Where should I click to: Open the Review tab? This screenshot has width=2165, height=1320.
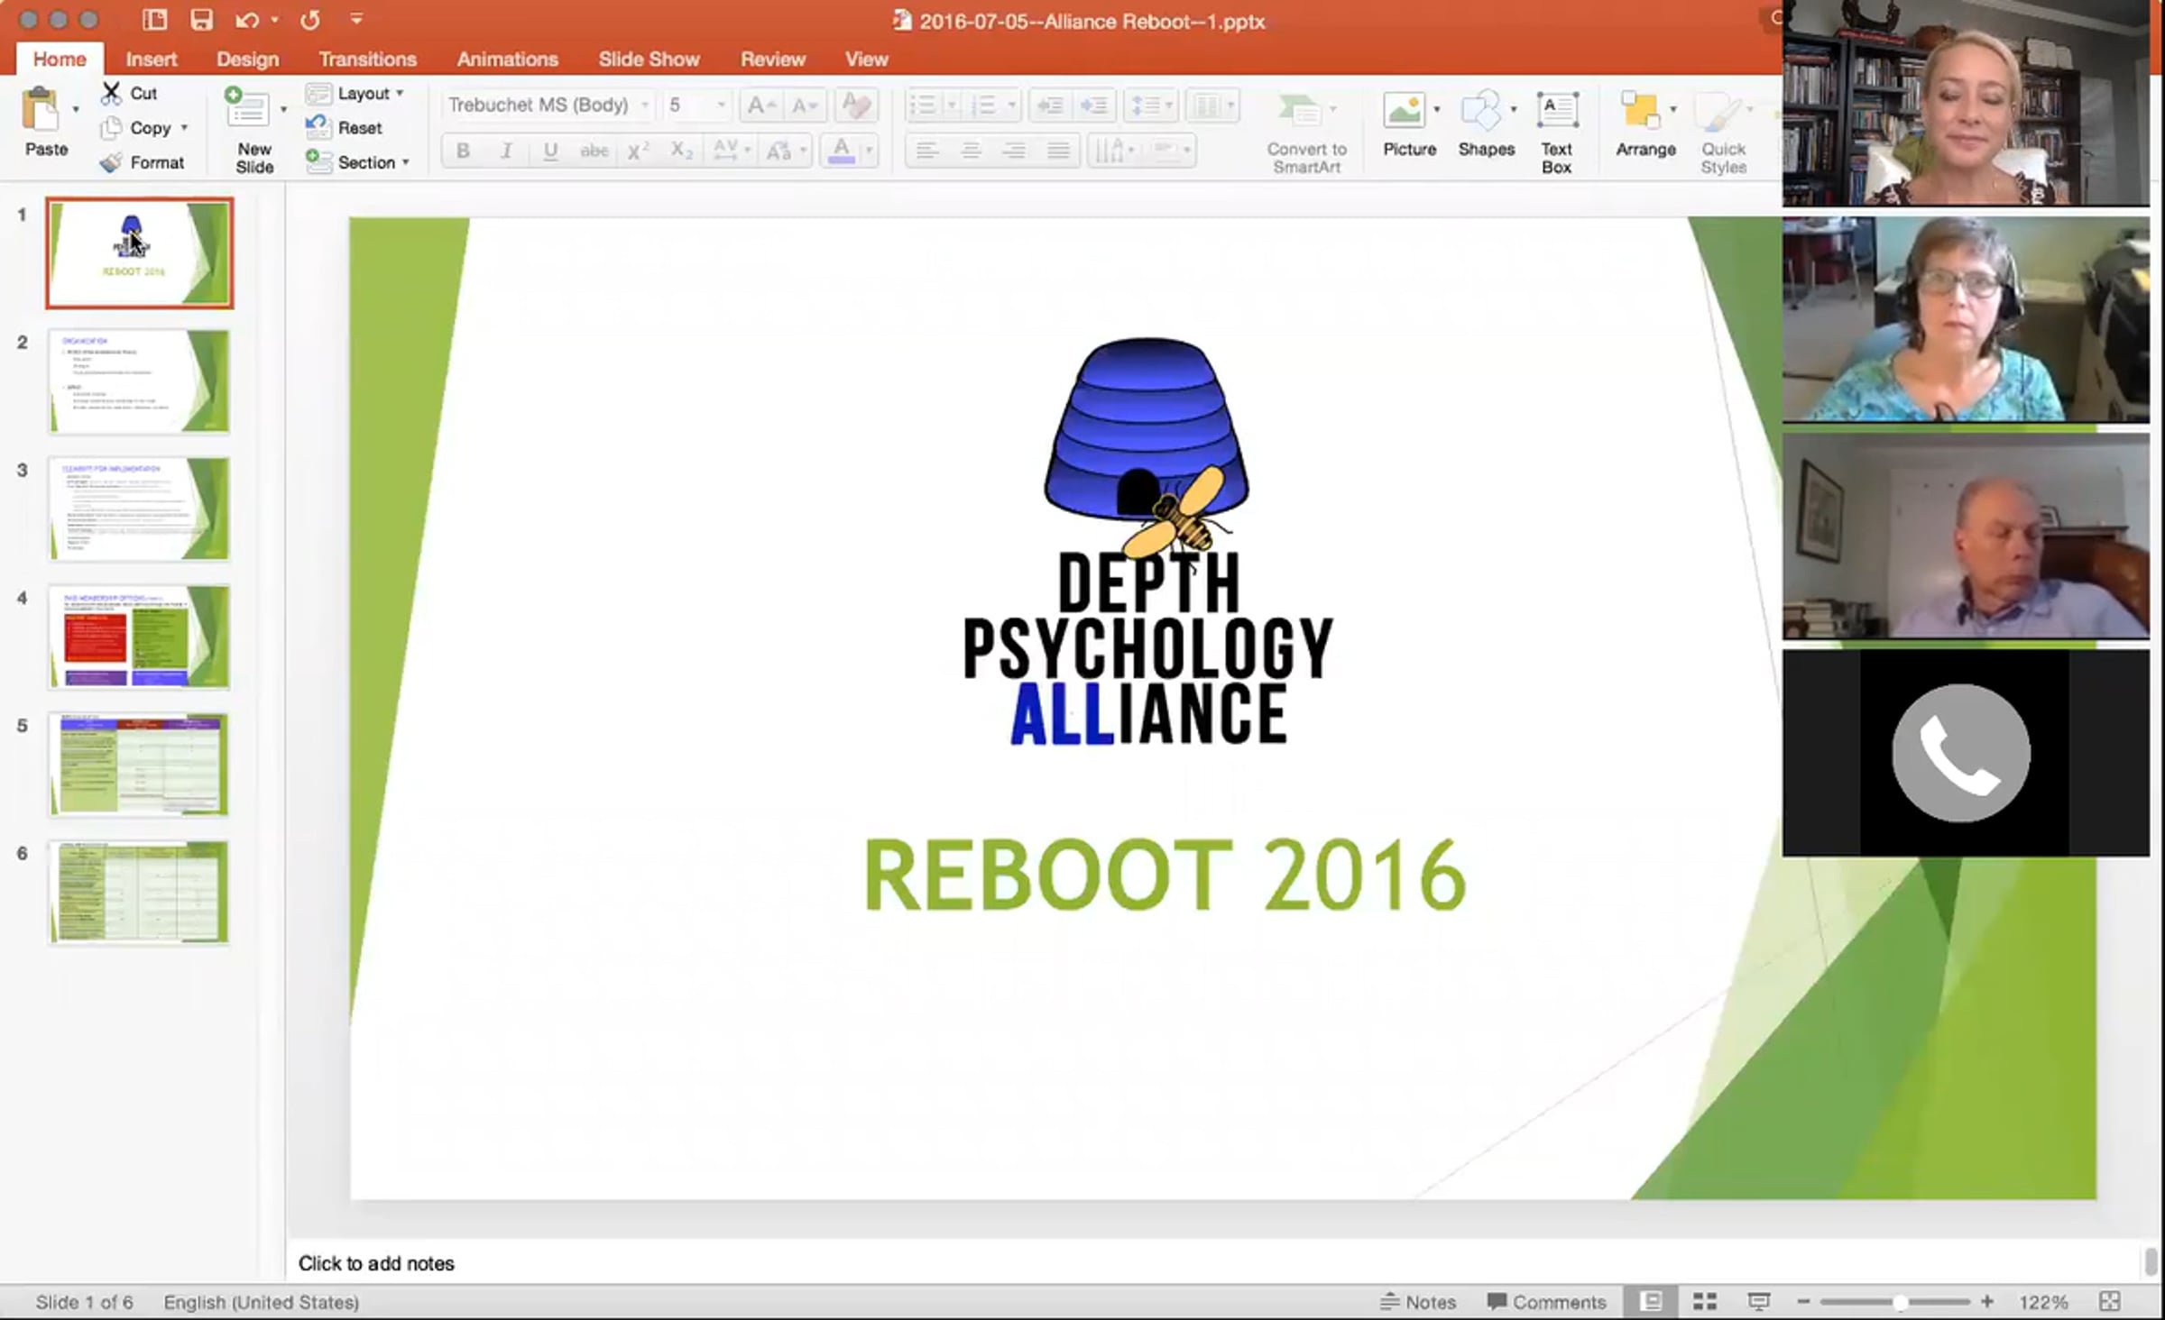(x=772, y=59)
